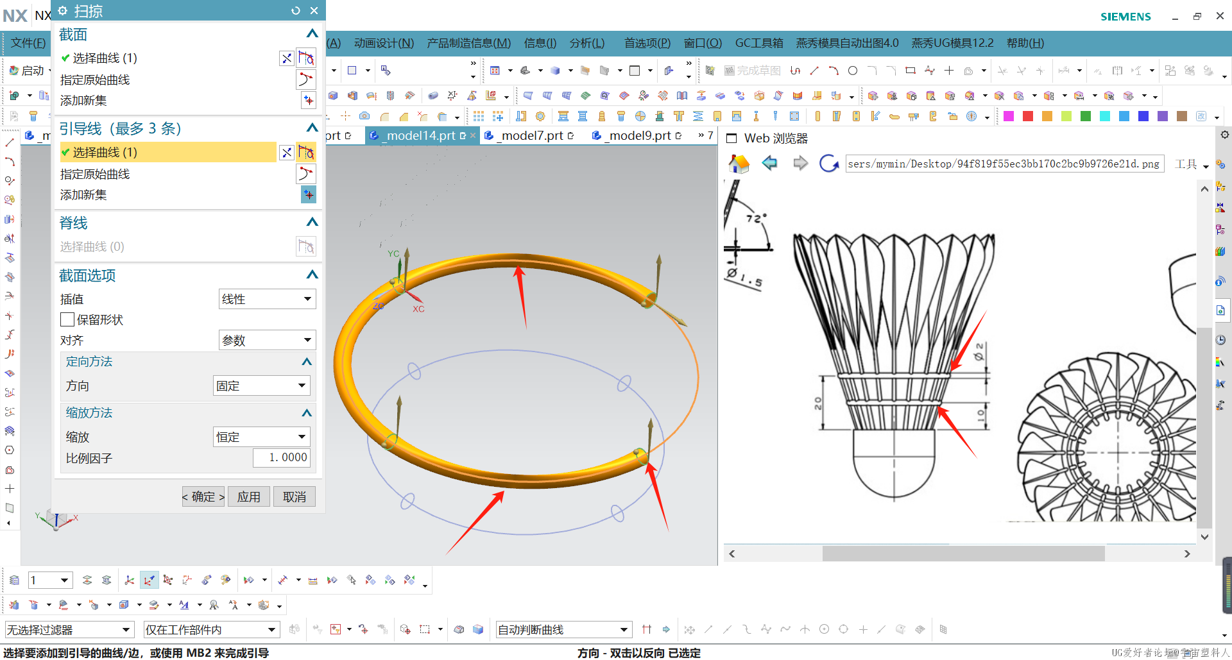Open the Direction (方向) 固定 dropdown

(261, 385)
